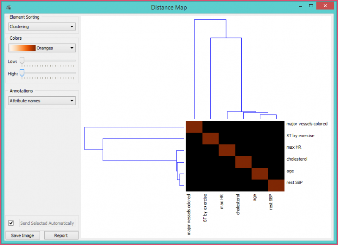Click the High color slider handle
Image resolution: width=338 pixels, height=245 pixels.
[22, 73]
